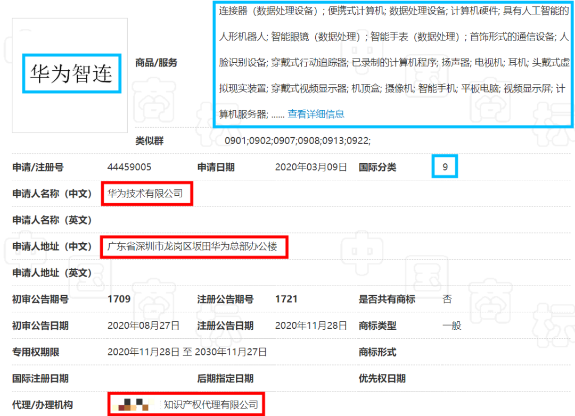This screenshot has width=575, height=416.
Task: Click the 申请人地址（中文） label
Action: (52, 246)
